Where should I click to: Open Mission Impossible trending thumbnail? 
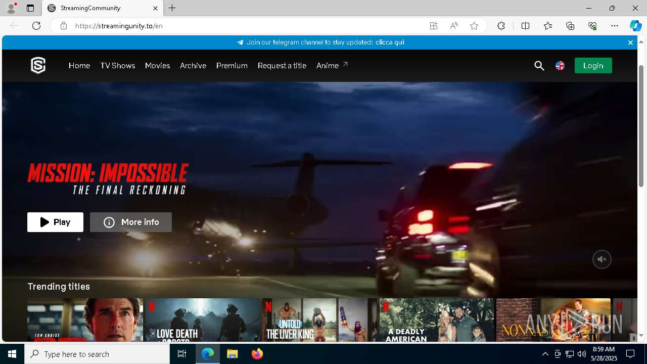[x=85, y=320]
